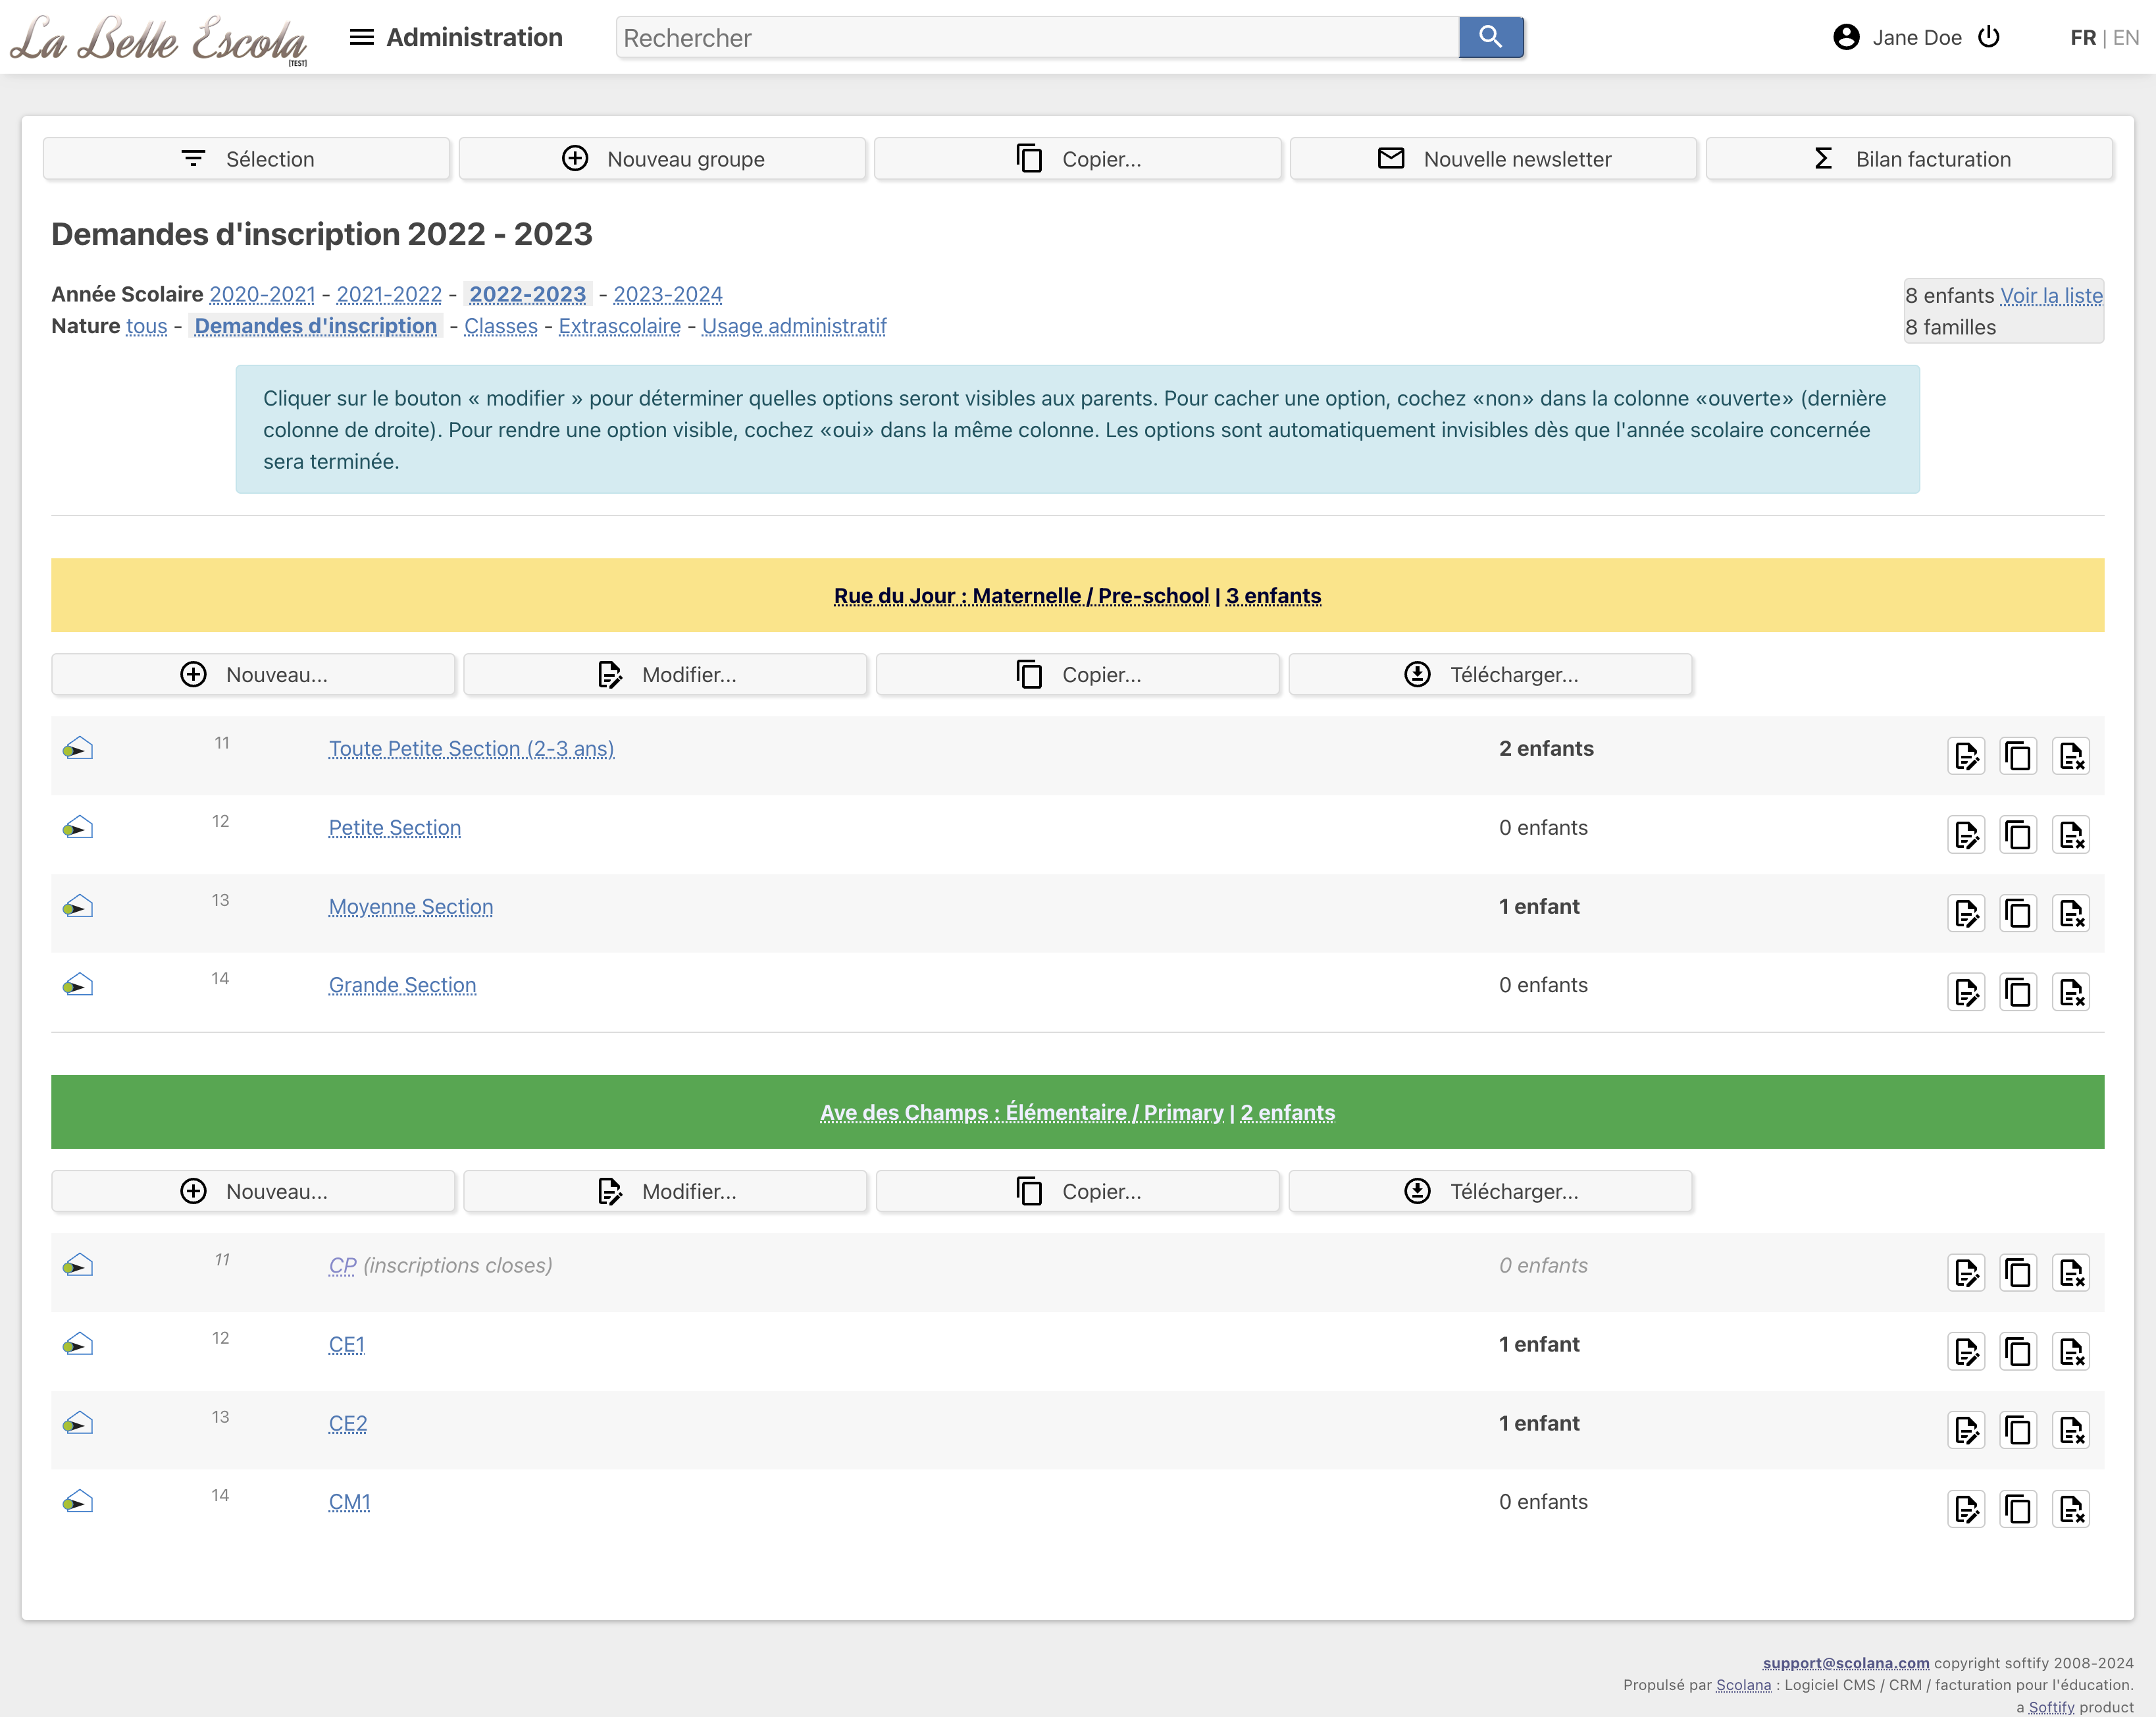Click the search magnifier button
2156x1717 pixels.
coord(1490,37)
